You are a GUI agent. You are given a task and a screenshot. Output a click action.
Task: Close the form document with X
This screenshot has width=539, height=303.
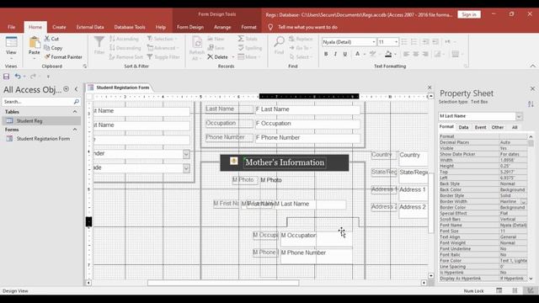coord(430,88)
